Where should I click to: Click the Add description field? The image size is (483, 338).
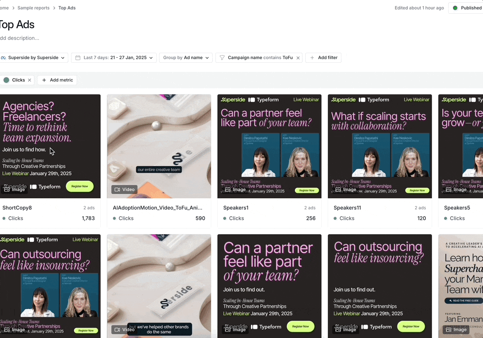coord(19,38)
